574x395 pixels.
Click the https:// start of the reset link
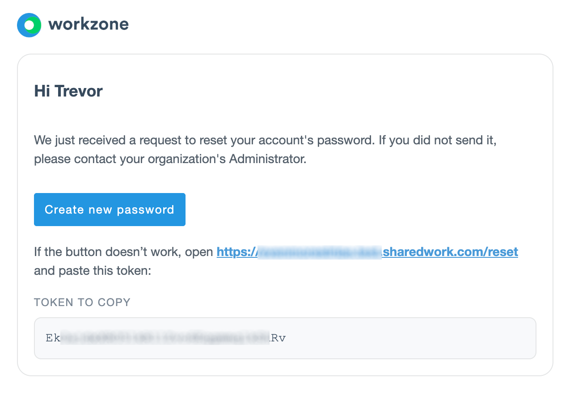coord(237,252)
